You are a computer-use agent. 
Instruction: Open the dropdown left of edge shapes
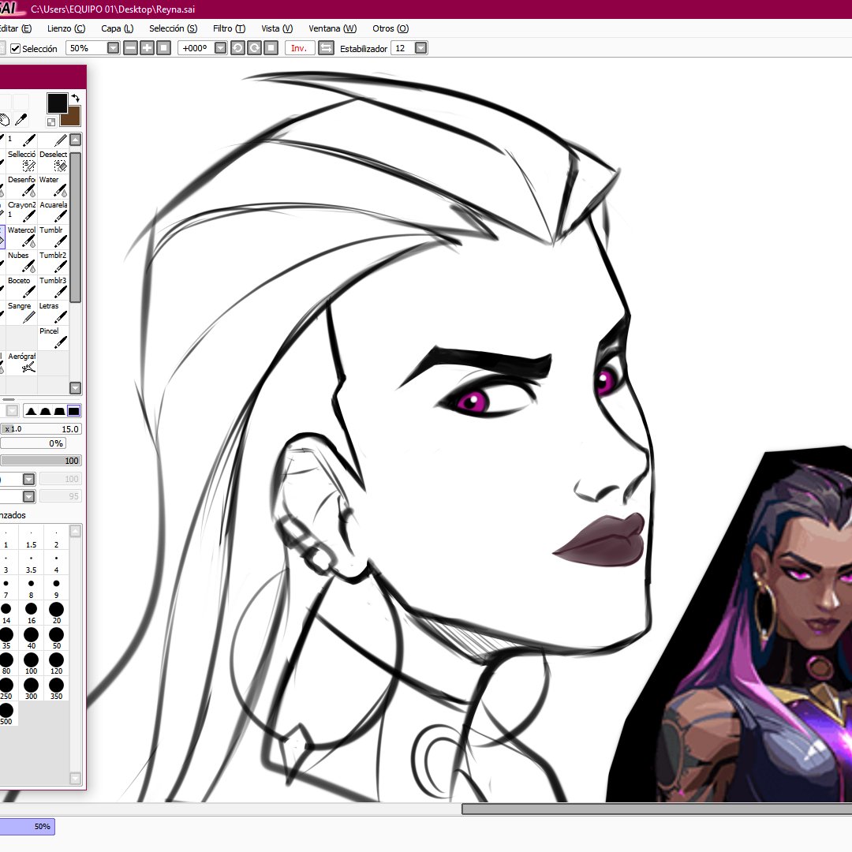click(12, 411)
